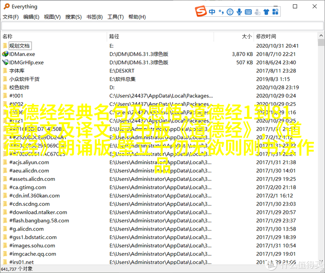
Task: Open the 搜索(S) menu
Action: point(74,17)
